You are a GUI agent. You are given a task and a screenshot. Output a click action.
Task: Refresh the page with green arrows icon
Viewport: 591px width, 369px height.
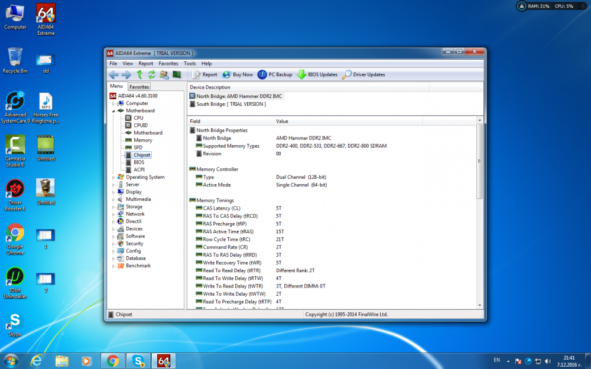pyautogui.click(x=151, y=74)
